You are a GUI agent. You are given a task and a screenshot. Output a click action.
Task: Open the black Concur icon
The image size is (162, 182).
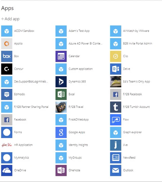click(7, 69)
